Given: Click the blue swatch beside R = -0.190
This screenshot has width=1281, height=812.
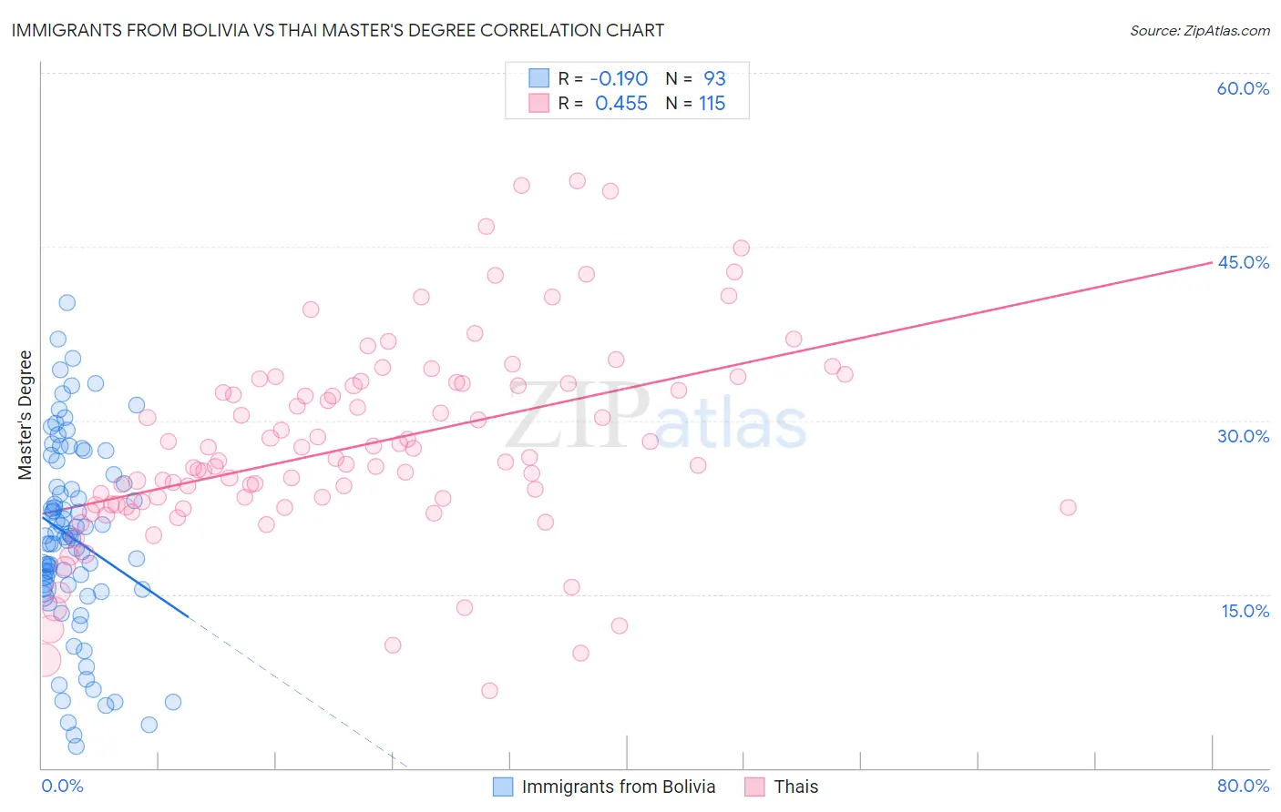Looking at the screenshot, I should click(538, 78).
